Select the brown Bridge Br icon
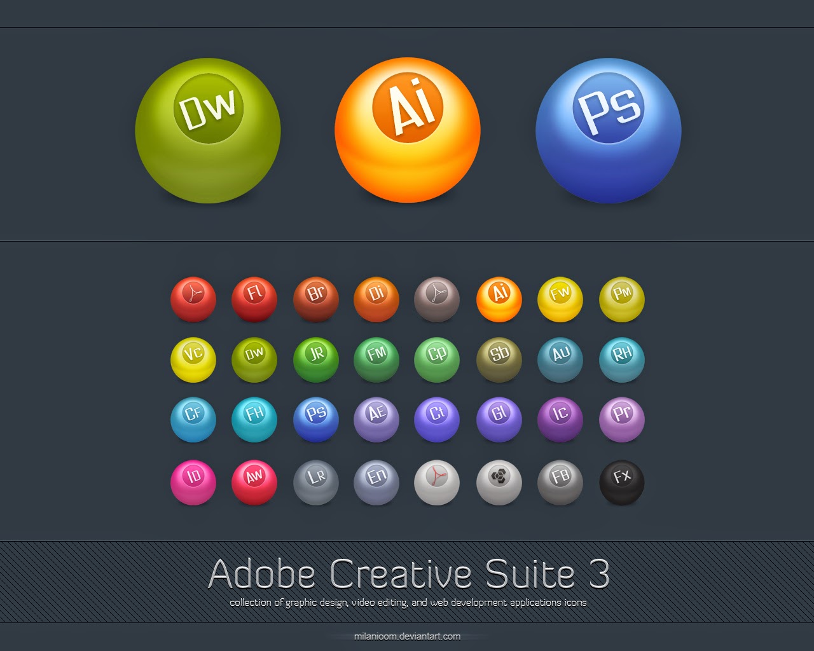This screenshot has height=651, width=814. pyautogui.click(x=316, y=299)
